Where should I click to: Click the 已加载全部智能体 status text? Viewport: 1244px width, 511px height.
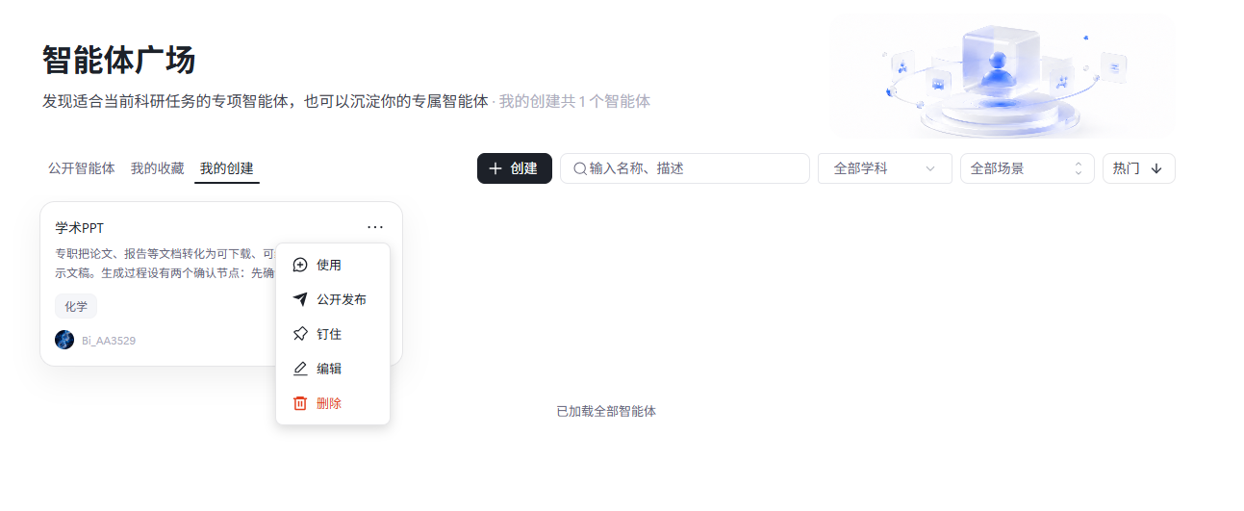(606, 411)
